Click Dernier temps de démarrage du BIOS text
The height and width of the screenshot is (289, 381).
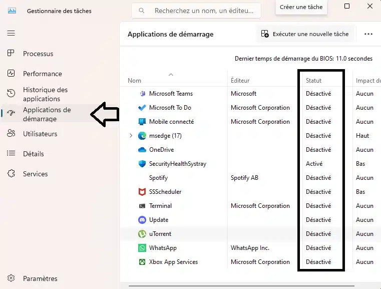[x=303, y=59]
